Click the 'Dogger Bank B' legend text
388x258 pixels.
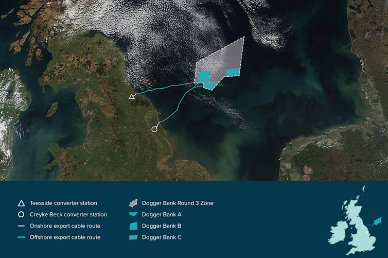[161, 226]
